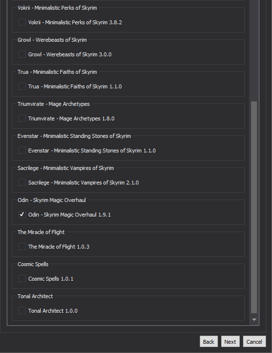The height and width of the screenshot is (353, 272).
Task: Tick the Tonal Architect 1.0.0 checkbox
Action: pyautogui.click(x=22, y=310)
